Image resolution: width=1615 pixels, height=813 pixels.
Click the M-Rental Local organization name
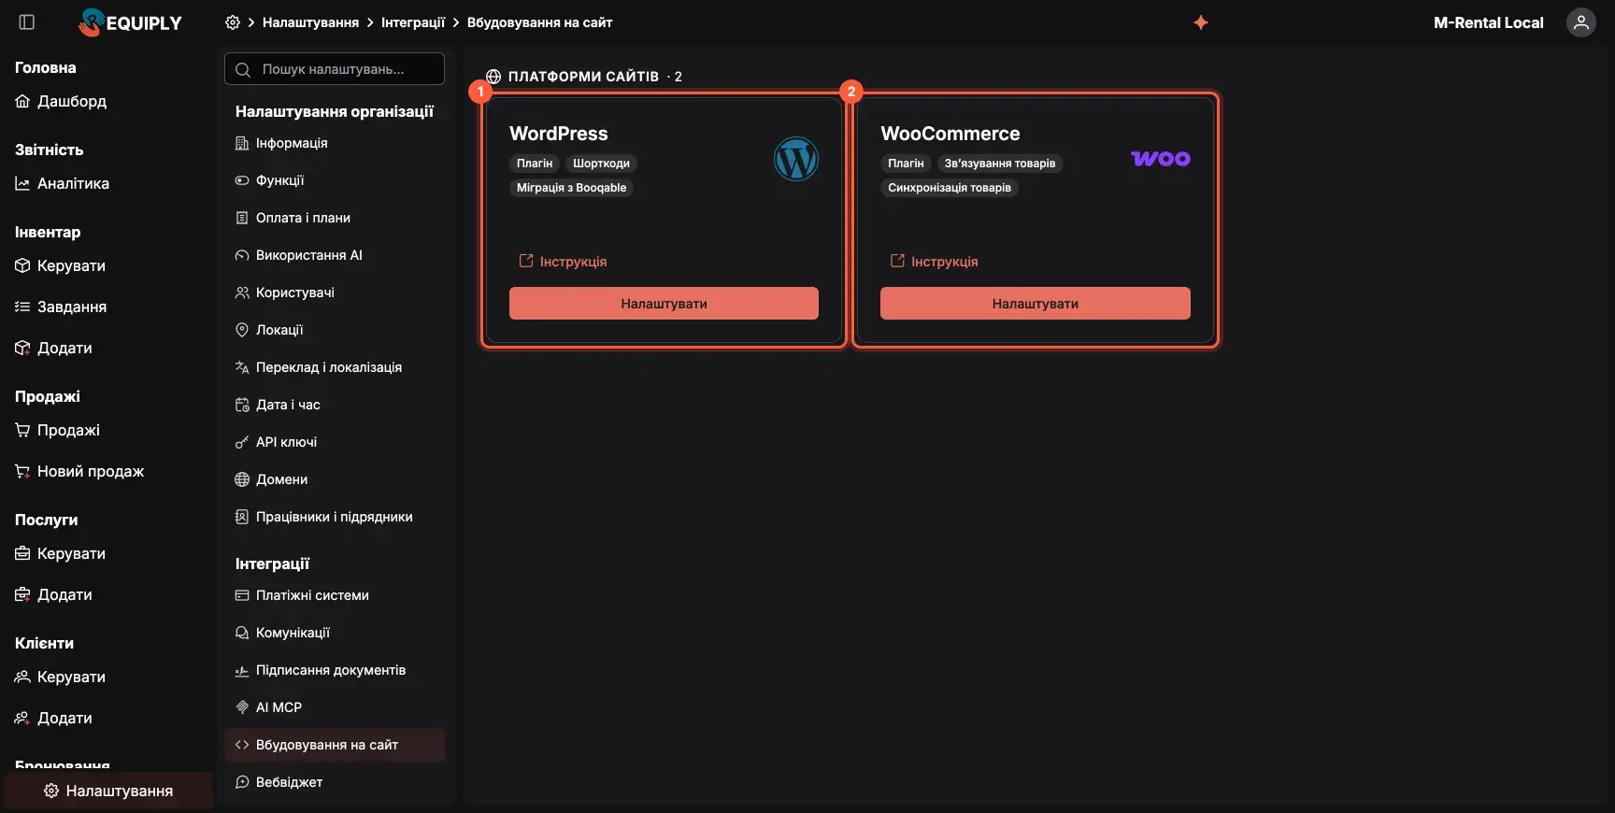click(x=1489, y=22)
